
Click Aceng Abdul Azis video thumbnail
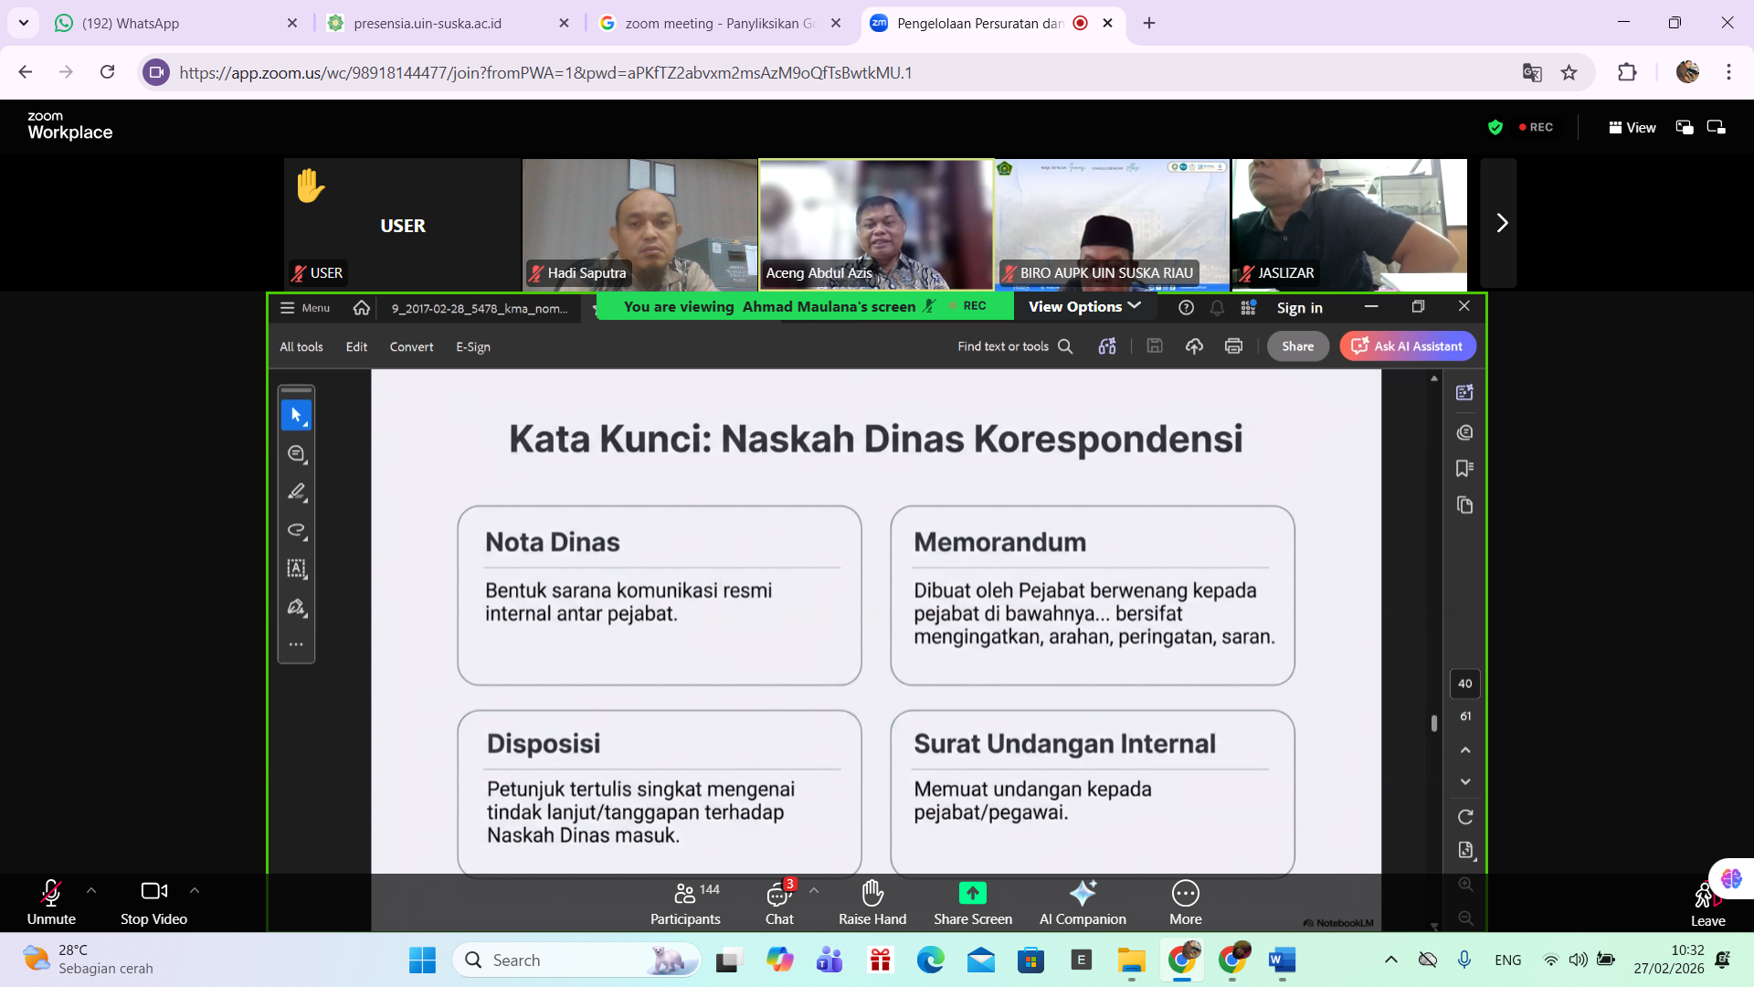tap(875, 224)
